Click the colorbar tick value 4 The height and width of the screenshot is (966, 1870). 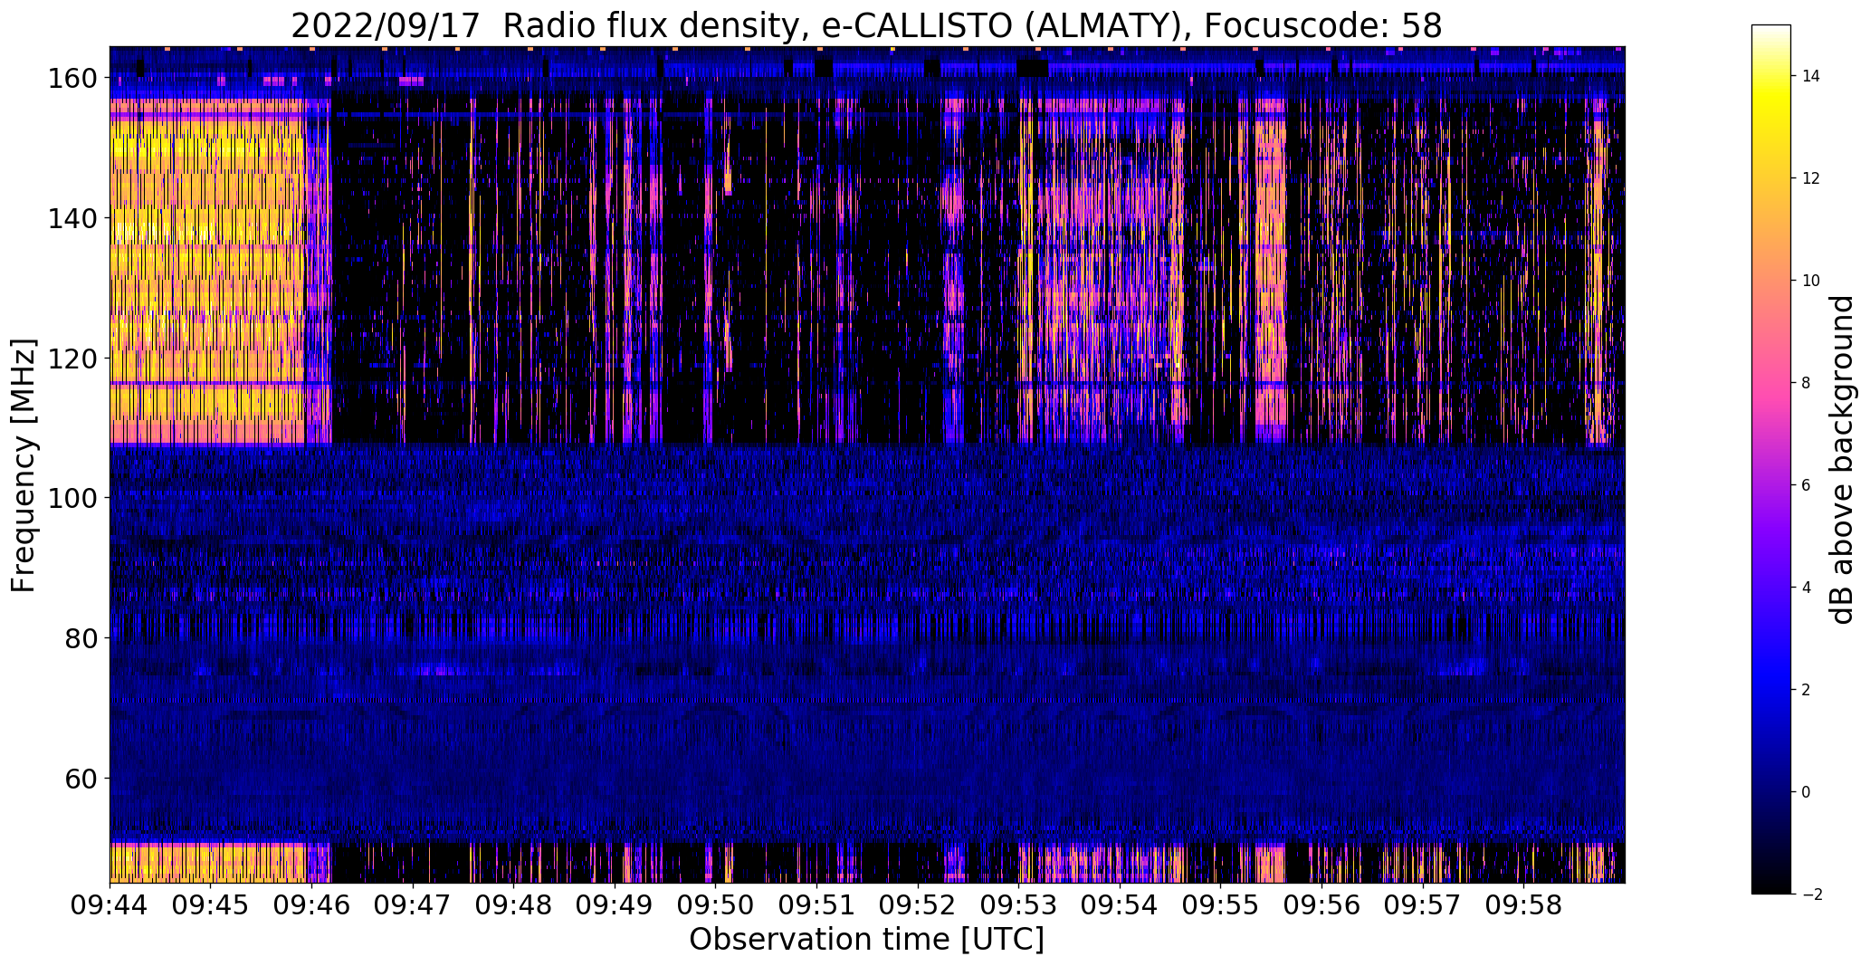(x=1807, y=588)
